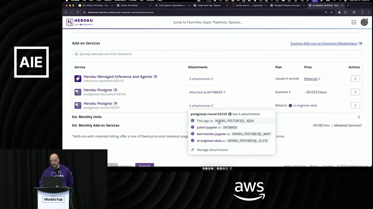This screenshot has width=373, height=209.
Task: Close the ai-engineer-workshop browser tab
Action: click(342, 5)
